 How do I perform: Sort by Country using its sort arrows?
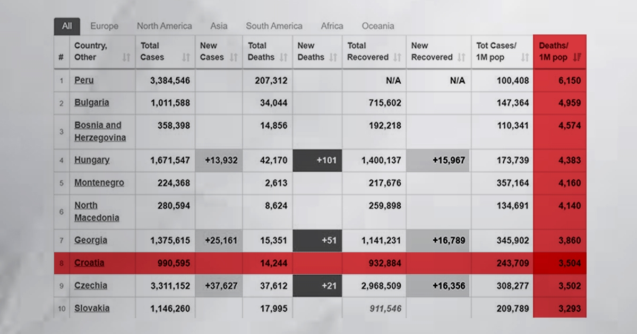click(126, 57)
